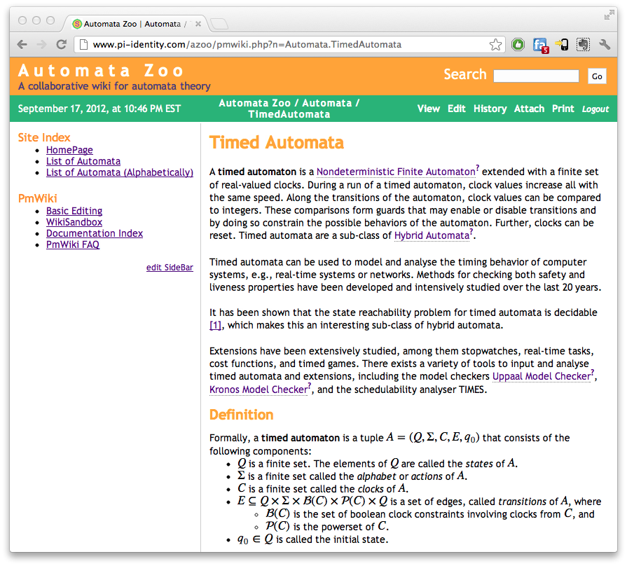The image size is (627, 566).
Task: Click into the Search text field
Action: point(536,76)
